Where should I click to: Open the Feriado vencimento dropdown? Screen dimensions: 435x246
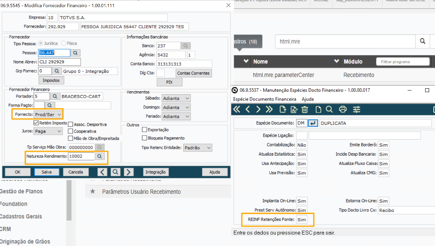click(176, 116)
